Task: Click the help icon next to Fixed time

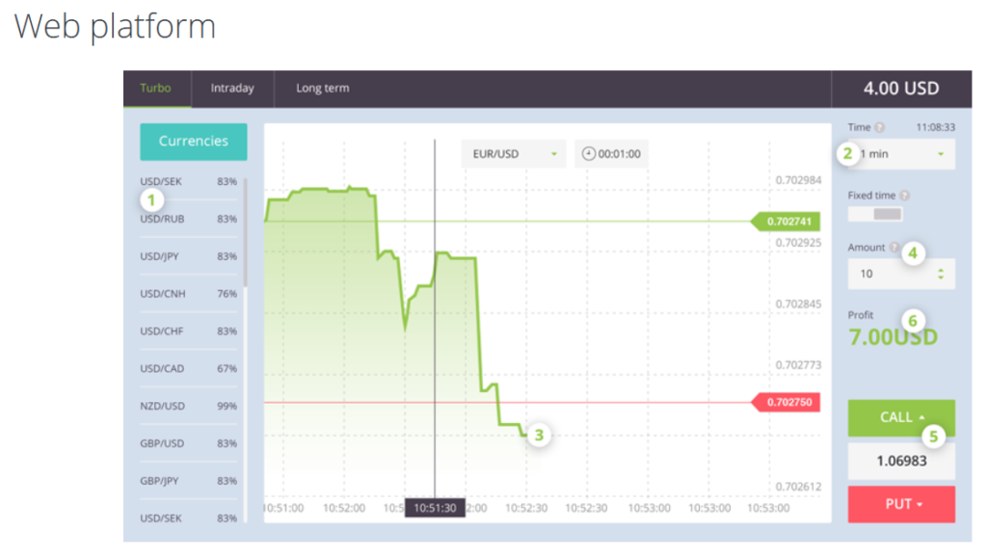Action: (x=903, y=196)
